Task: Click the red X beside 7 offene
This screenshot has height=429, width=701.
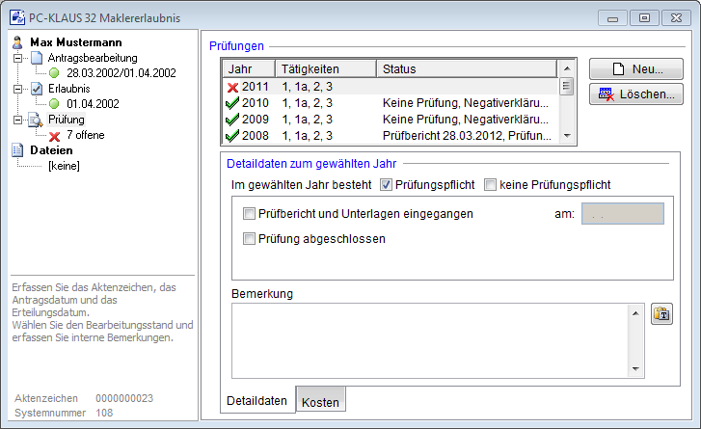Action: tap(54, 136)
